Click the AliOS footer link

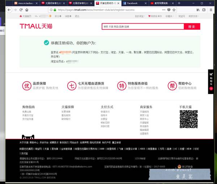pos(142,149)
